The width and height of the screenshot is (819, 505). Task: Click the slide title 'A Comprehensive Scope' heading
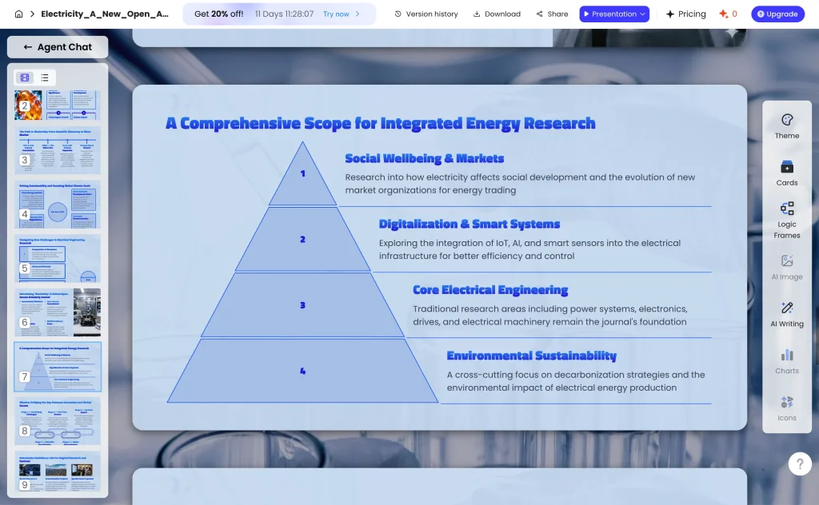click(380, 123)
